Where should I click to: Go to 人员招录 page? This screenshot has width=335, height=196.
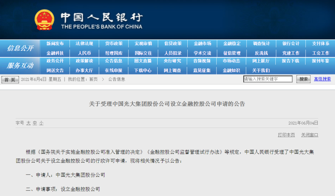(173, 53)
